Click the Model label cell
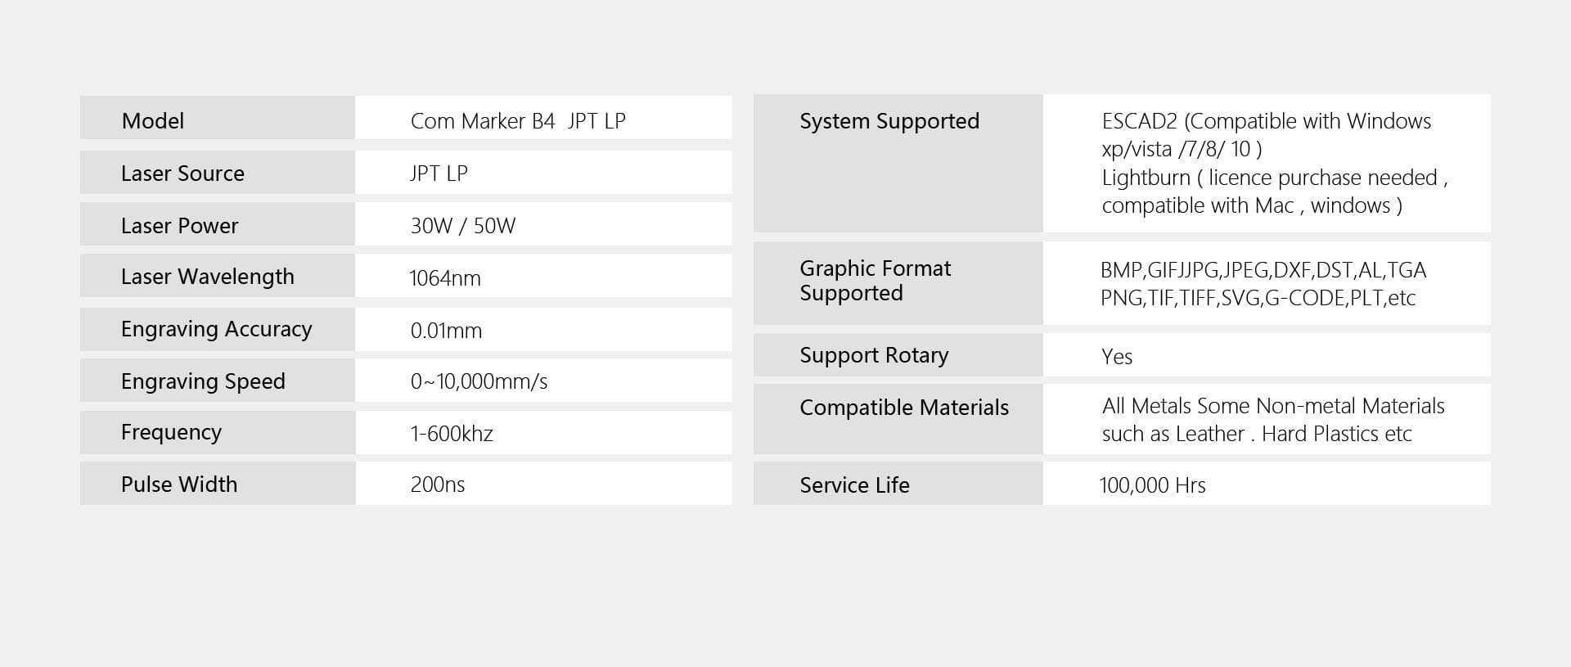 point(153,121)
